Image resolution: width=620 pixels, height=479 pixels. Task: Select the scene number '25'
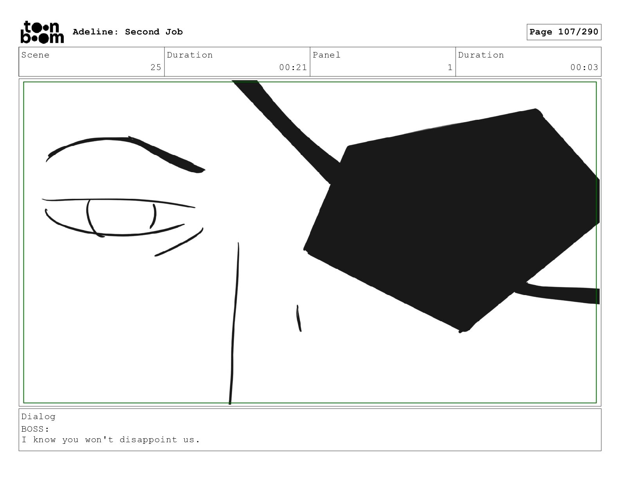coord(156,67)
